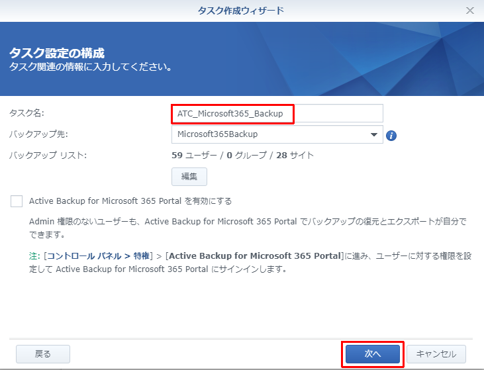Click the bold Active Backup for Microsoft 365 Portal note text
484x370 pixels.
coord(255,255)
